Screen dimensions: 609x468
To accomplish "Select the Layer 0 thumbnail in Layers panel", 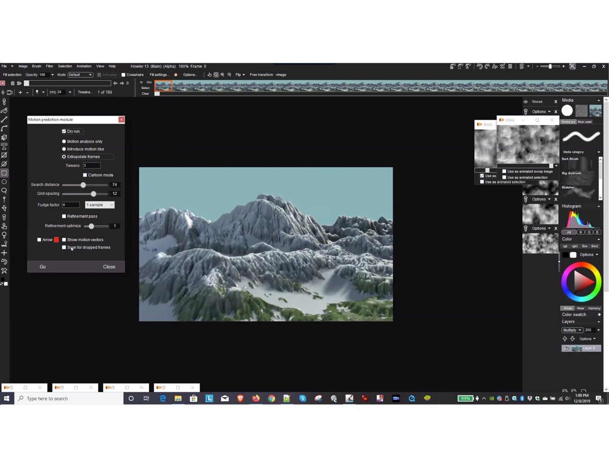I will 577,348.
